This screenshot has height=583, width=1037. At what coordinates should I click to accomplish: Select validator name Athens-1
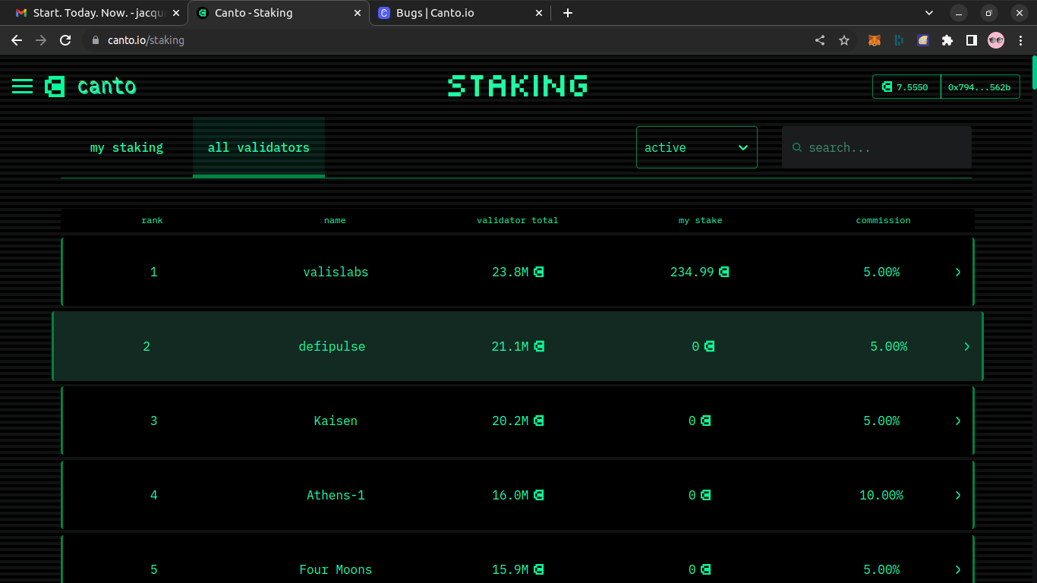point(336,495)
